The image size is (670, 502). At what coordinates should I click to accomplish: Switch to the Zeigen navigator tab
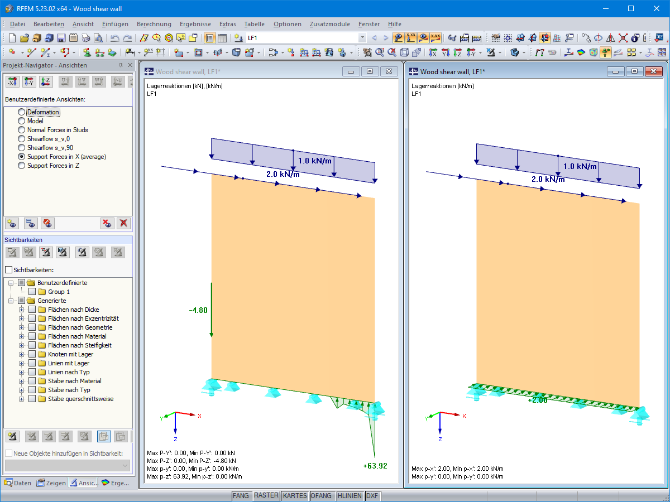click(x=51, y=483)
